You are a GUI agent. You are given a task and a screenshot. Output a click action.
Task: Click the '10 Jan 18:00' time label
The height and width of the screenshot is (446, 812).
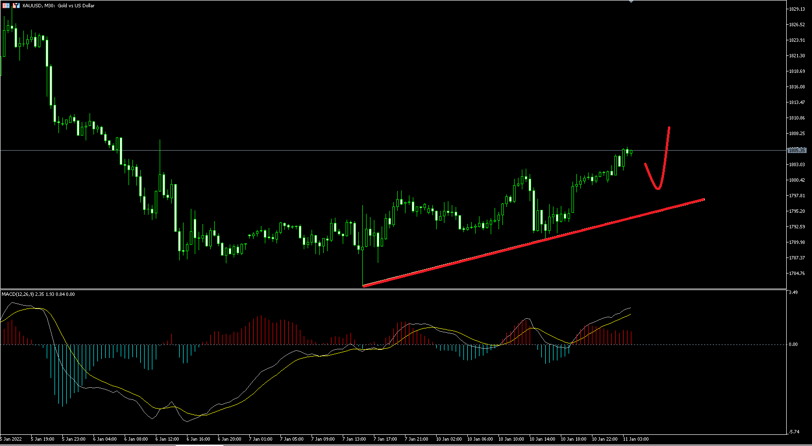[x=573, y=439]
